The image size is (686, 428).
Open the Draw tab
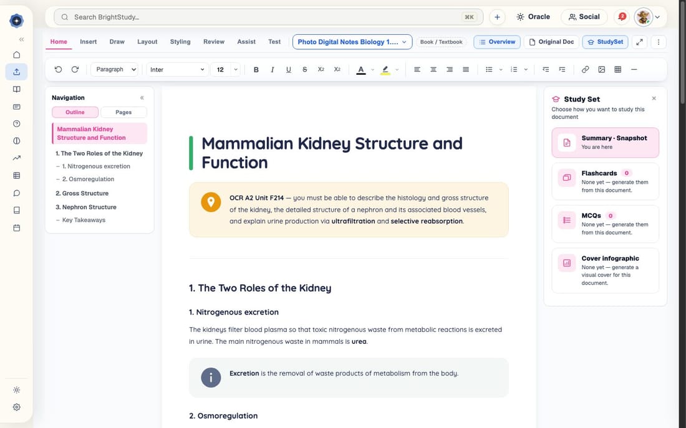(x=117, y=42)
